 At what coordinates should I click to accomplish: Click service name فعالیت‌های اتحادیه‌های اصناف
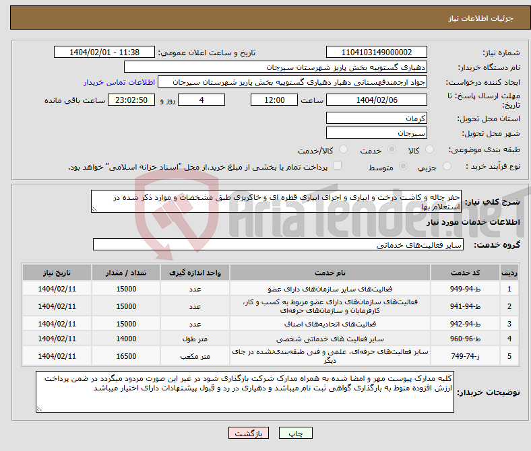tap(330, 324)
